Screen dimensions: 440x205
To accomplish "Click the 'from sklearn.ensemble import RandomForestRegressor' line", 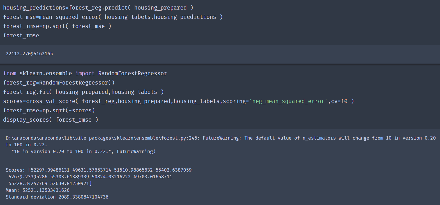I will click(85, 74).
